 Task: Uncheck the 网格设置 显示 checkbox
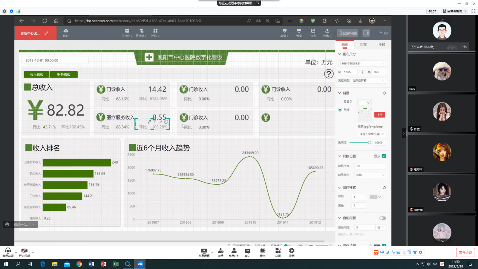384,156
